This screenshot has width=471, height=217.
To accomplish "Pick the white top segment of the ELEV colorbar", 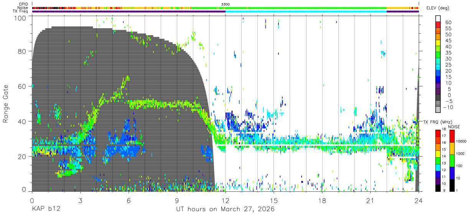I will (x=438, y=18).
